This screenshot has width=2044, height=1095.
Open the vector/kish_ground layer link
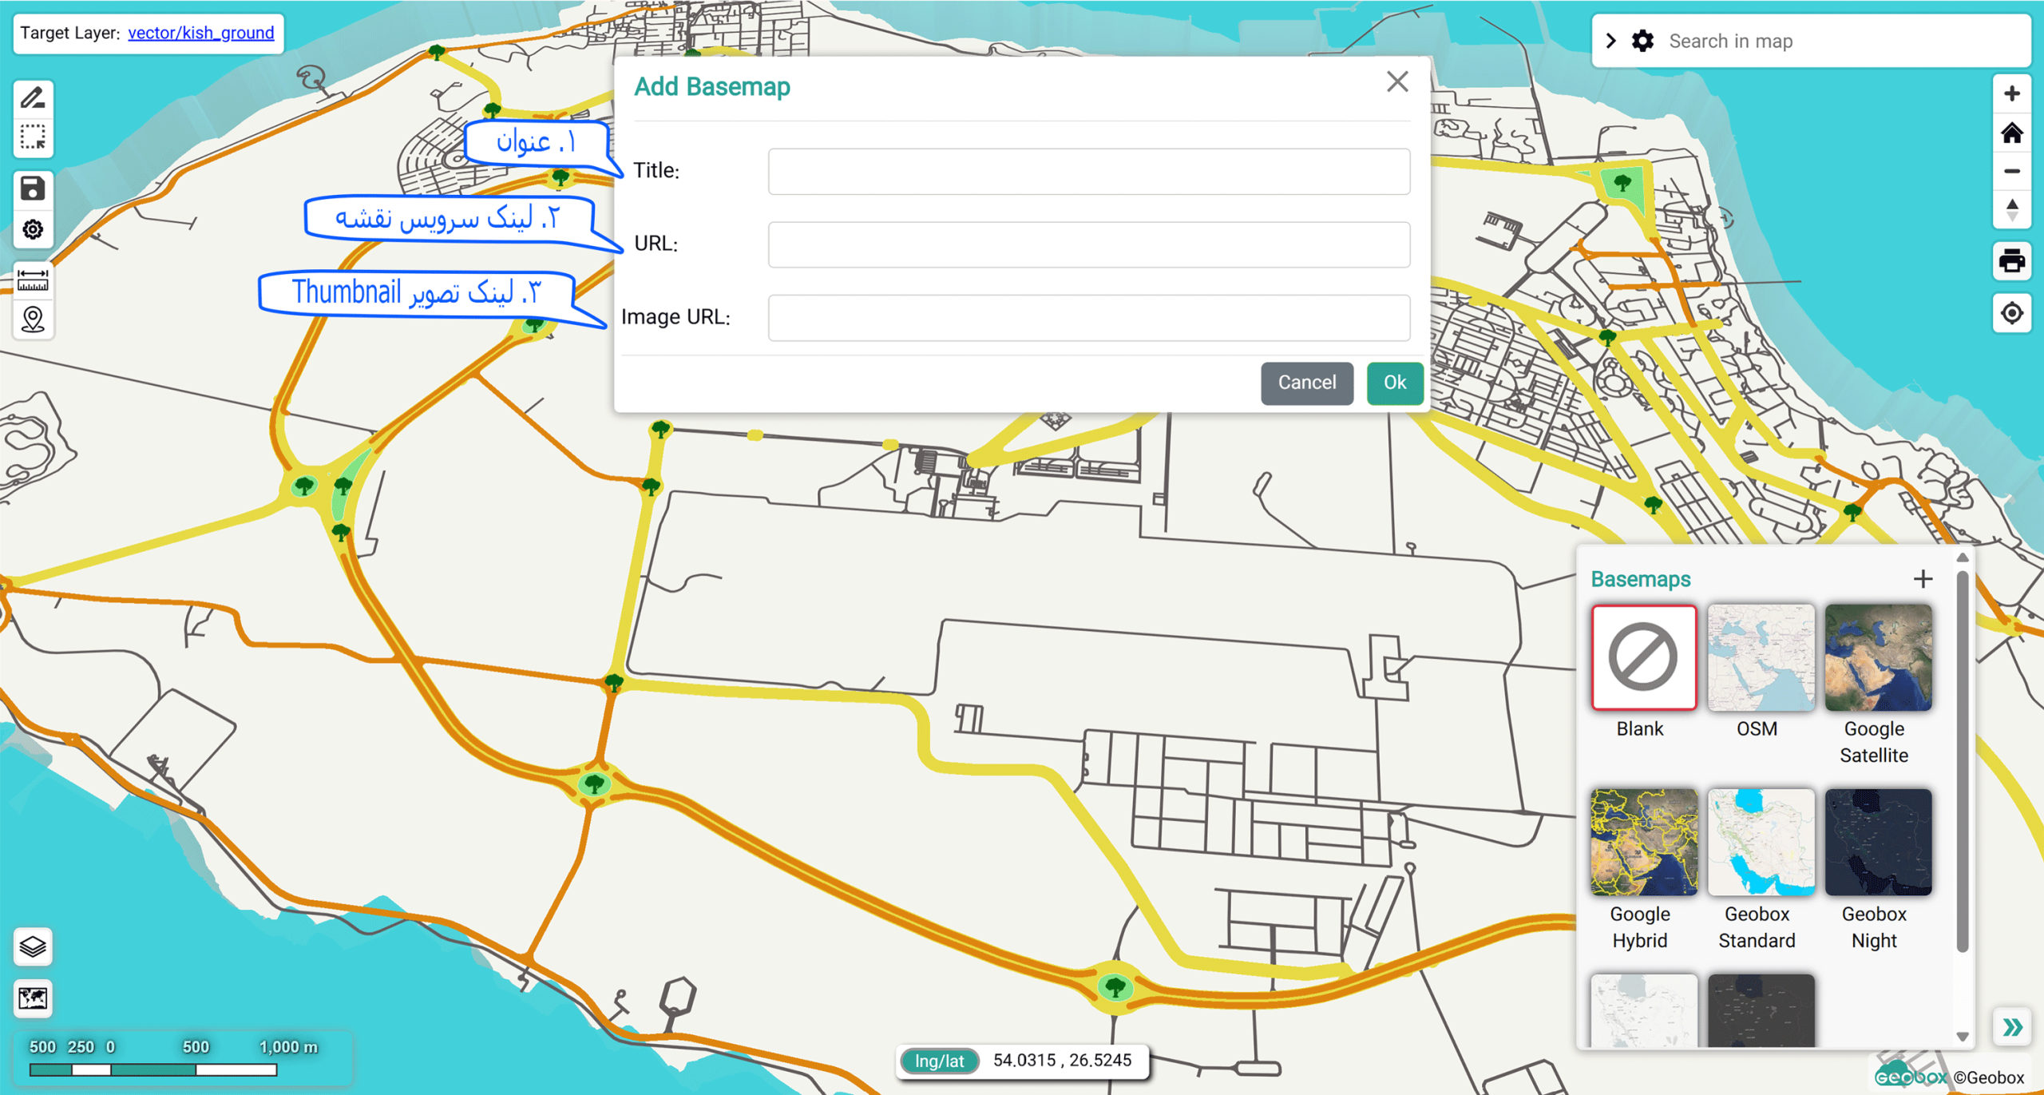pos(201,33)
